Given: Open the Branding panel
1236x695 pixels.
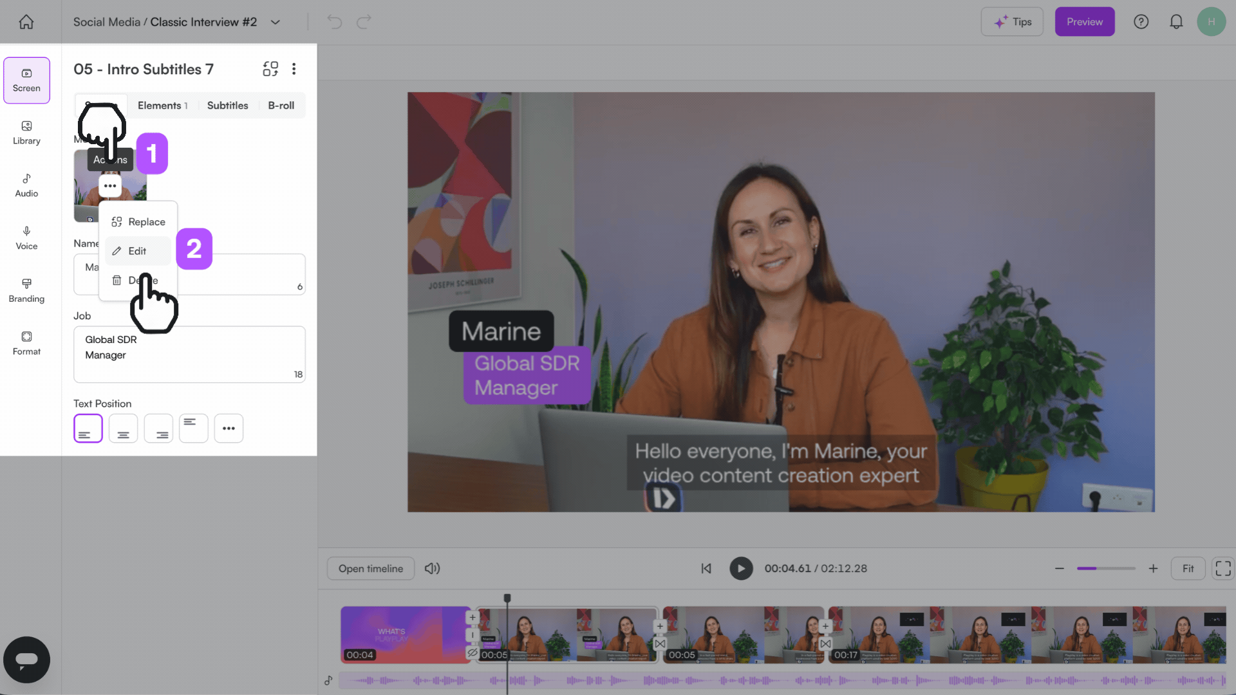Looking at the screenshot, I should (26, 291).
